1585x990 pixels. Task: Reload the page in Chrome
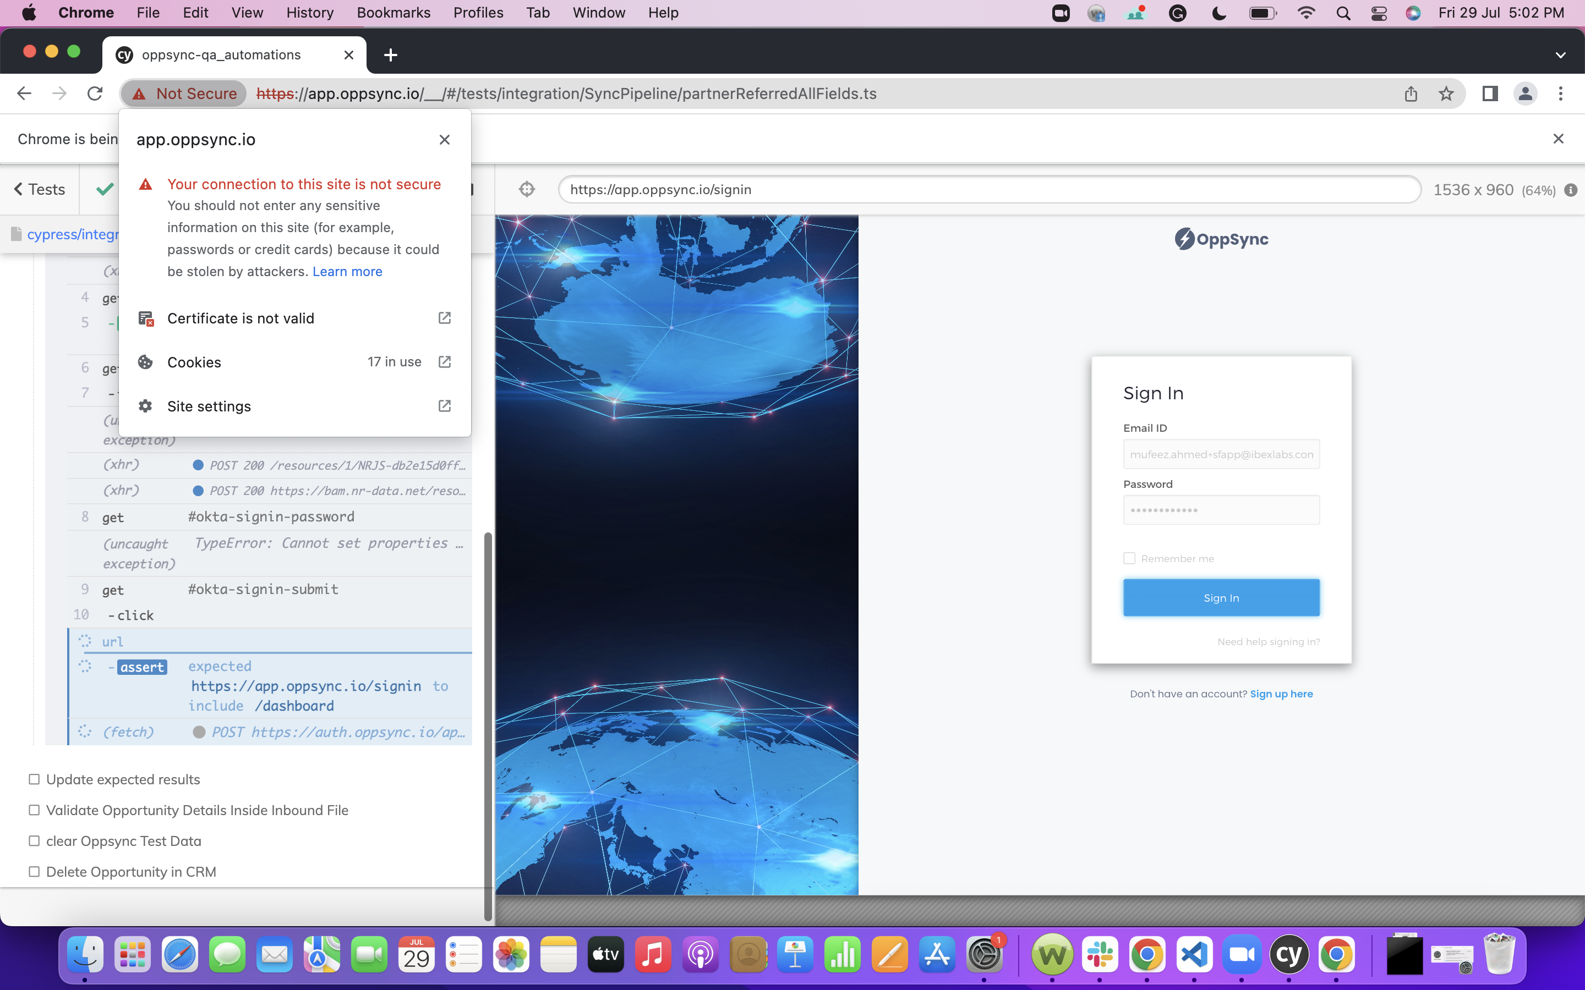click(x=95, y=94)
